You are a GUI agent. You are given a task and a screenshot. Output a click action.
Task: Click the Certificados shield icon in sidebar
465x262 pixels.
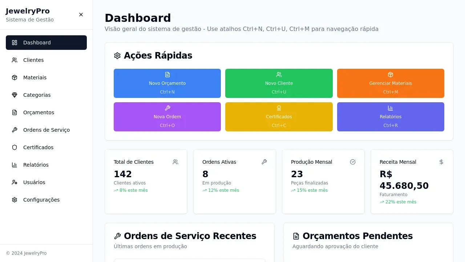click(15, 147)
